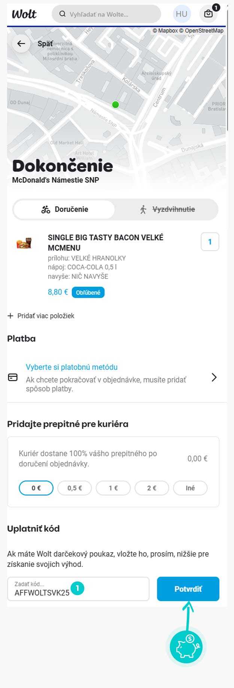234x688 pixels.
Task: Select the 0 € tip option
Action: point(36,488)
